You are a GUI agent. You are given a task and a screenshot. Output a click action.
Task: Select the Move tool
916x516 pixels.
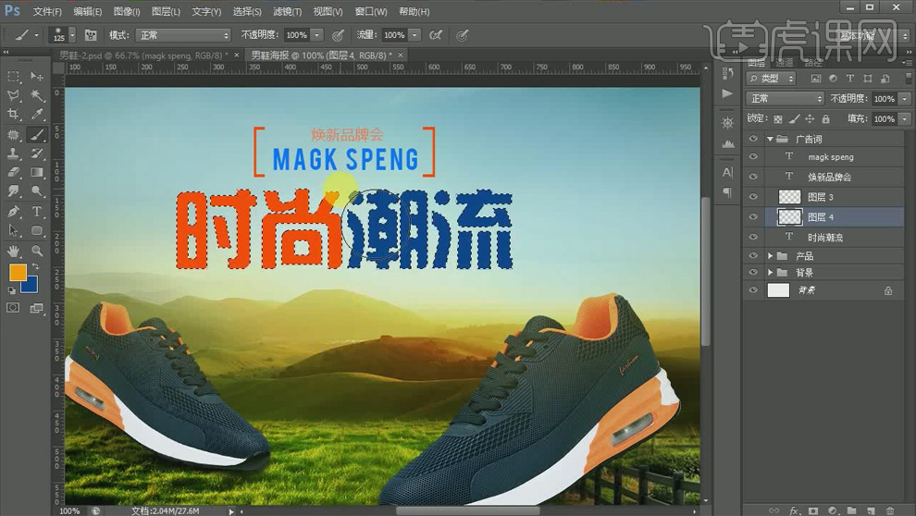click(x=37, y=77)
